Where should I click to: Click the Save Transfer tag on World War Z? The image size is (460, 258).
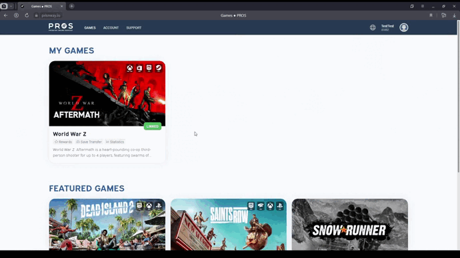point(89,142)
